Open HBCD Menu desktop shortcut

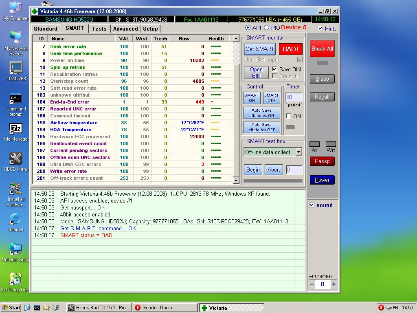pos(16,162)
